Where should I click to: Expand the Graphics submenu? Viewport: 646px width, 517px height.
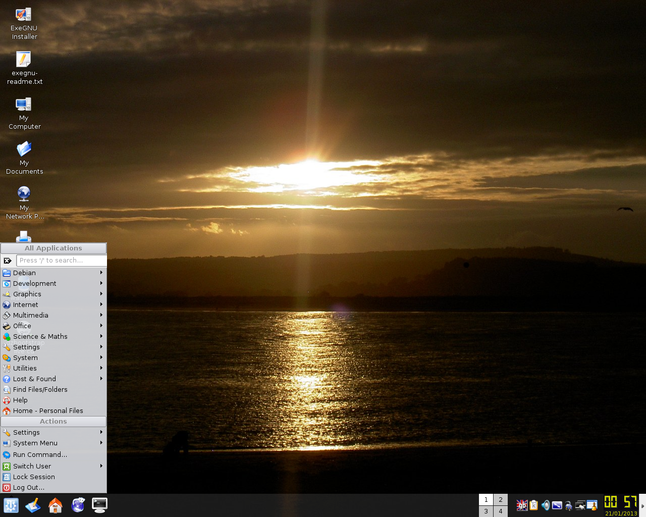[53, 294]
